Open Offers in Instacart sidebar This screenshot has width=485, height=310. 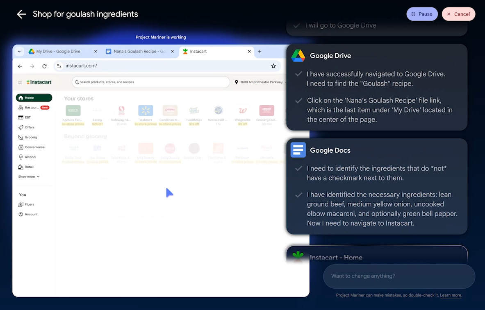(x=27, y=127)
